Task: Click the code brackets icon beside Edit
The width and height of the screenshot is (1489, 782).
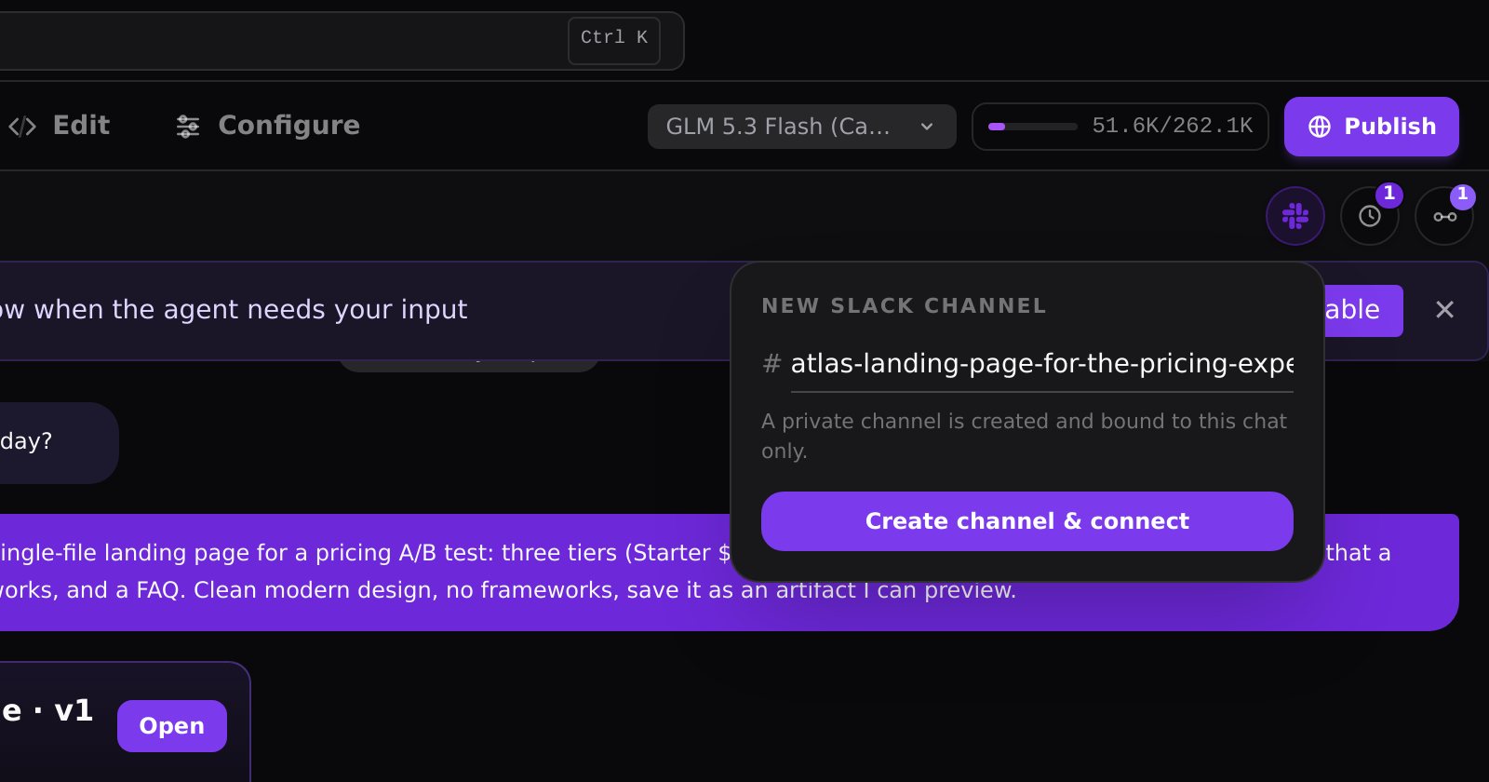Action: pyautogui.click(x=22, y=127)
